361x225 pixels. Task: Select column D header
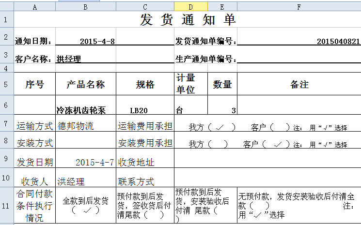coord(190,7)
